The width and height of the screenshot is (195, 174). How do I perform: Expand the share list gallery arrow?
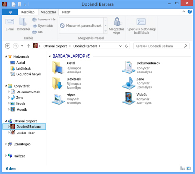(106, 31)
